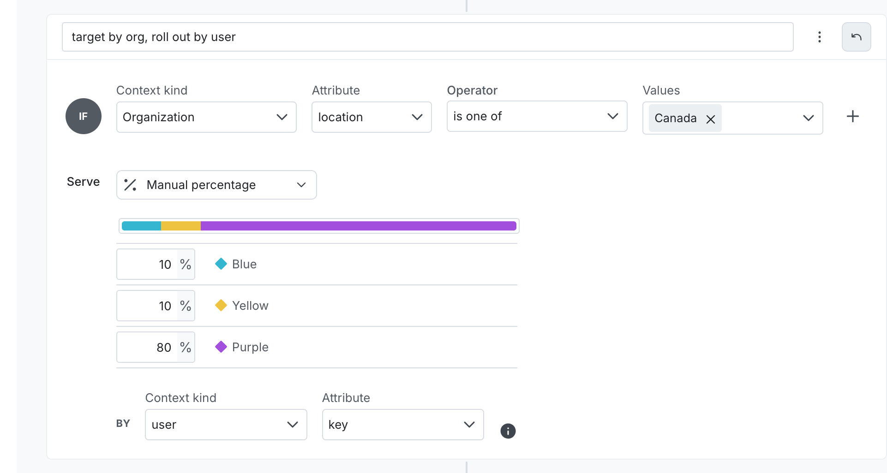Click the undo changes icon
Screen dimensions: 887x473
857,37
